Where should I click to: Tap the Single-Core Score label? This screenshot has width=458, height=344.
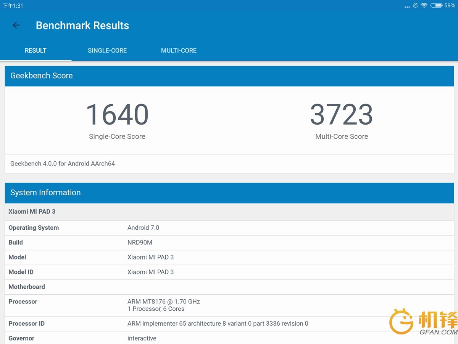pyautogui.click(x=117, y=136)
